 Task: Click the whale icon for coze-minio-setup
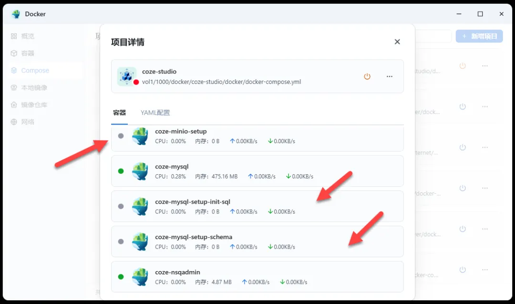pos(140,136)
